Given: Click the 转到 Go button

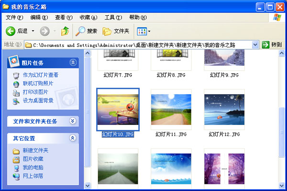Looking at the screenshot, I should tap(272, 45).
